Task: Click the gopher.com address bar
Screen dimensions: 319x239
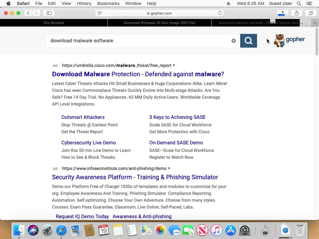Action: (x=159, y=13)
